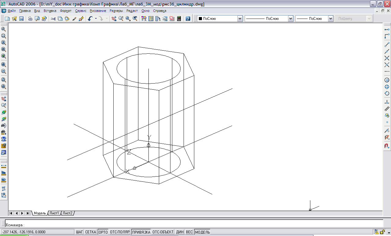The width and height of the screenshot is (391, 236).
Task: Open the Правка menu
Action: click(25, 11)
